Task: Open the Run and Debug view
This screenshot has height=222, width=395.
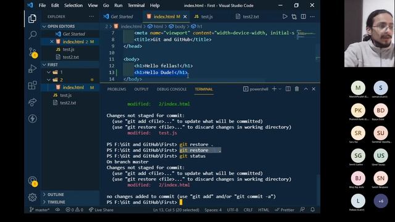Action: pyautogui.click(x=32, y=68)
